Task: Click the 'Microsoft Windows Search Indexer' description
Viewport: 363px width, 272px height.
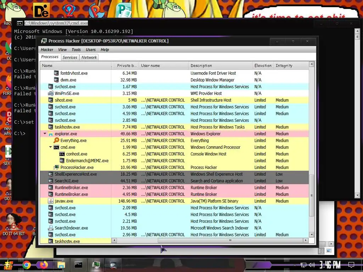Action: point(219,228)
